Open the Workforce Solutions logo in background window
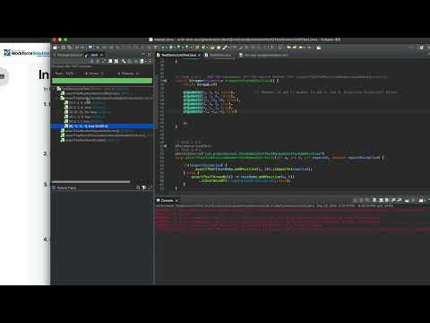 (26, 53)
